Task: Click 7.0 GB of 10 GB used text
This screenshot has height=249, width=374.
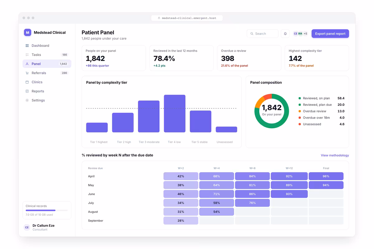Action: point(39,215)
